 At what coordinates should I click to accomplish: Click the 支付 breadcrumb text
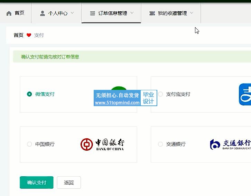[39, 35]
